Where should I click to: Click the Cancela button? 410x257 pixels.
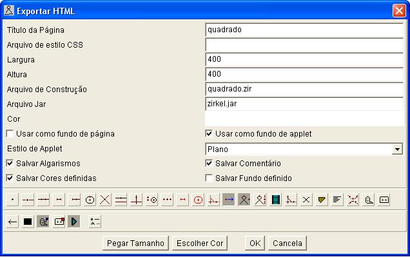[x=288, y=243]
